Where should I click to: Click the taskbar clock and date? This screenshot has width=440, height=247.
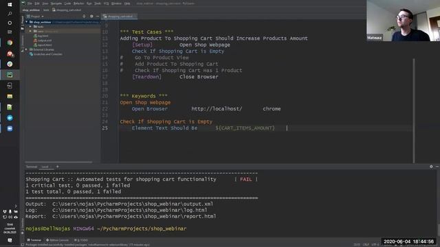[10, 228]
